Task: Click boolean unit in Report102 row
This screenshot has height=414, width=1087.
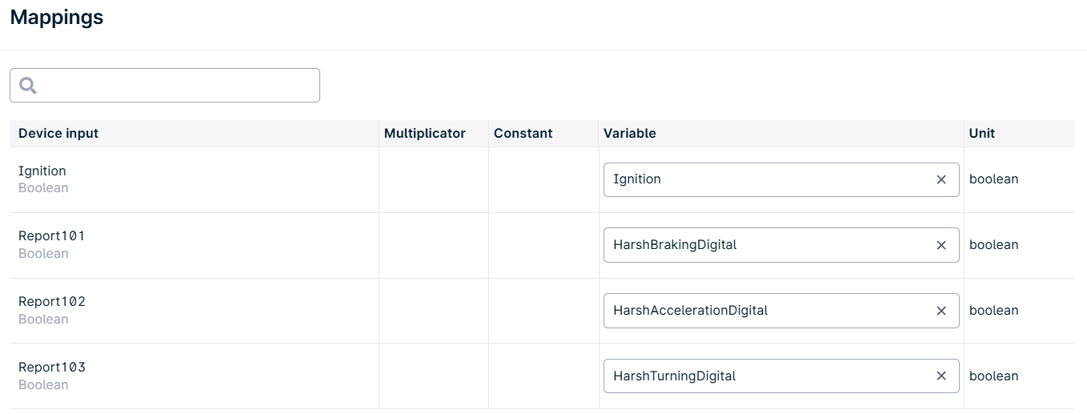Action: click(x=993, y=311)
